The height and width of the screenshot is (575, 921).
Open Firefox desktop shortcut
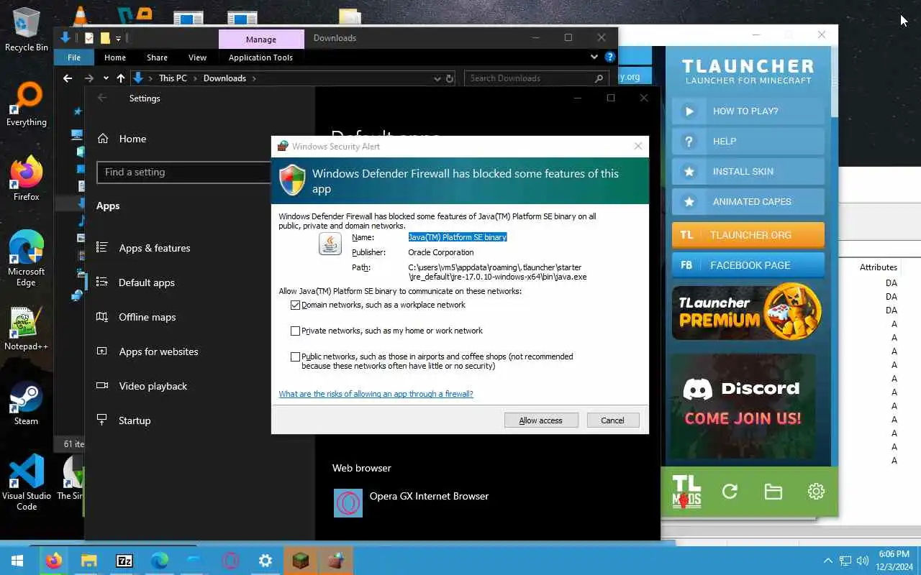(x=27, y=178)
